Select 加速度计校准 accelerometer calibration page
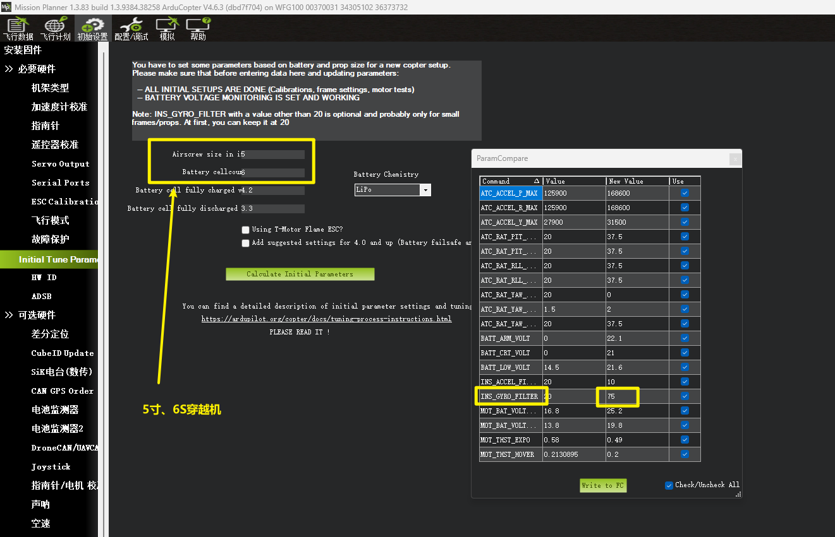 click(59, 107)
